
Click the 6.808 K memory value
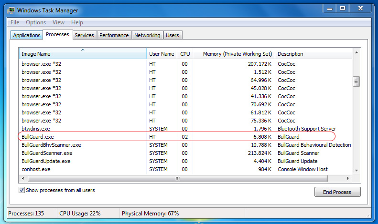tap(262, 137)
